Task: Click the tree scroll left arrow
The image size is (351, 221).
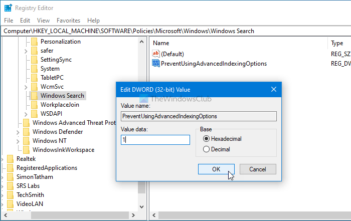Action: pos(6,215)
